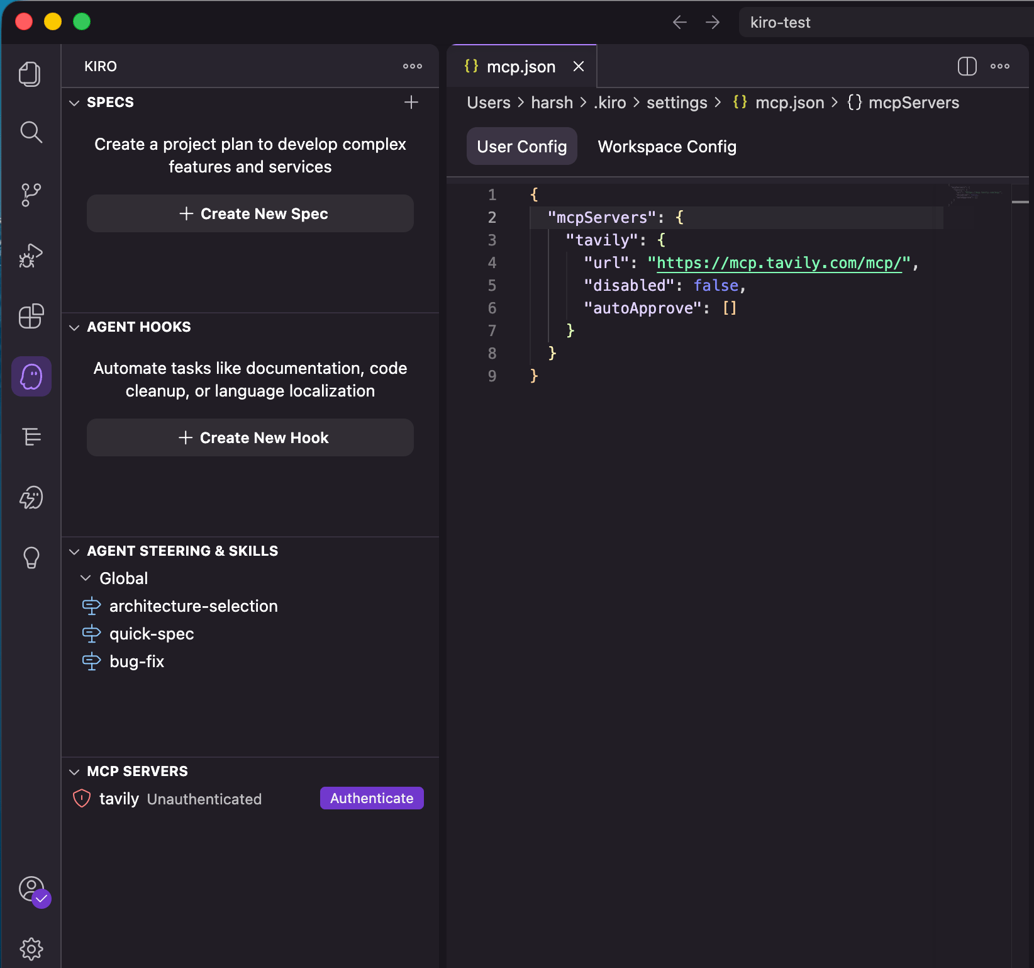The width and height of the screenshot is (1034, 968).
Task: Click the harsh breadcrumb segment
Action: (x=552, y=103)
